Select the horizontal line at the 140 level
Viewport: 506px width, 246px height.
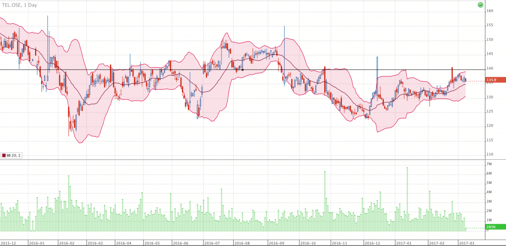148,70
